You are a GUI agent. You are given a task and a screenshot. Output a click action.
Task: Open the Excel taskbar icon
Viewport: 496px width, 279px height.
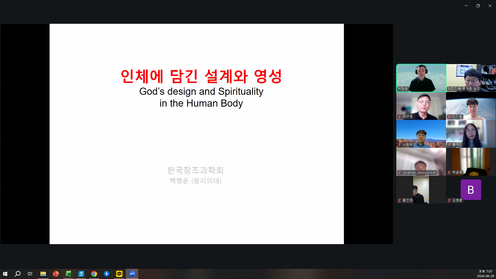tap(68, 274)
